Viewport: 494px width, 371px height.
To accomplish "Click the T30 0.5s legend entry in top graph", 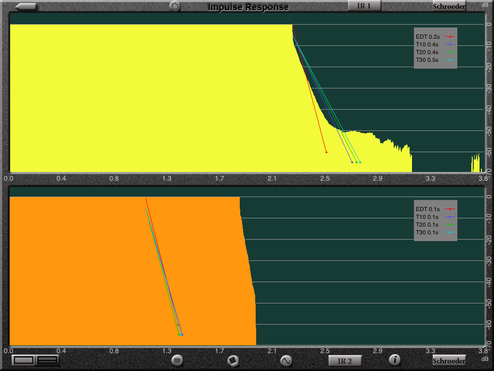I will click(x=435, y=60).
